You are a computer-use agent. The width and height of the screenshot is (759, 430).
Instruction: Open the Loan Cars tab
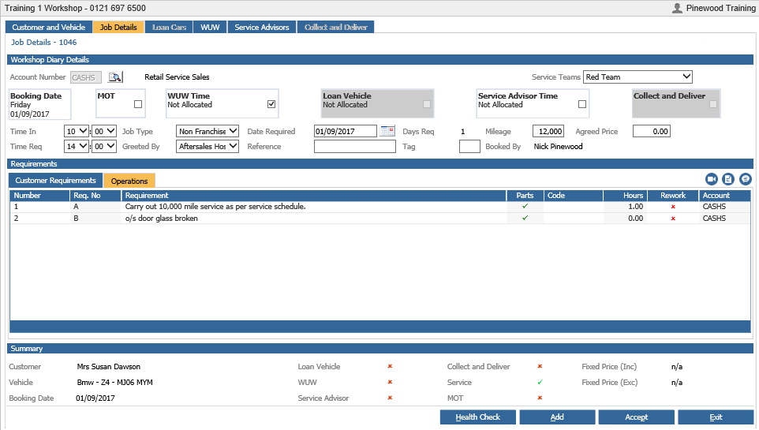click(169, 27)
